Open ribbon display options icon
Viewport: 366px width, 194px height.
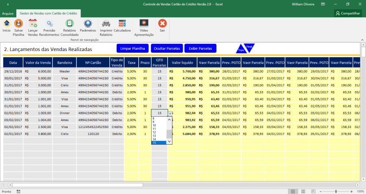point(323,4)
